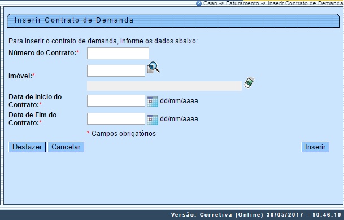Click the 'Imóvel:' label
The height and width of the screenshot is (220, 344).
click(20, 76)
